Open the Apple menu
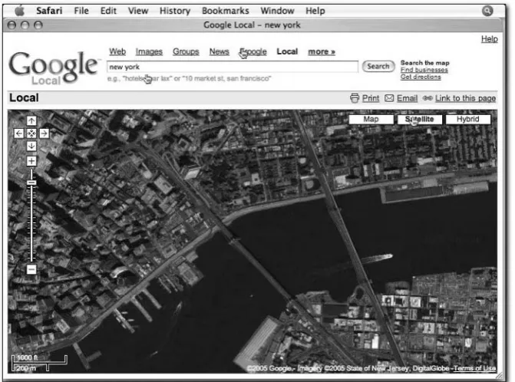The image size is (515, 382). pos(20,11)
